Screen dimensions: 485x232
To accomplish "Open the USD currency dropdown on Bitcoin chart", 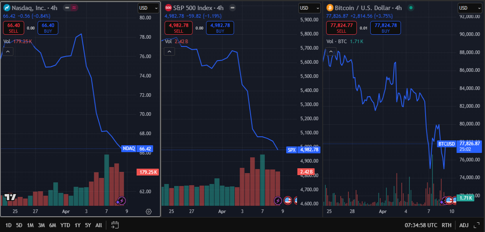I will click(468, 8).
